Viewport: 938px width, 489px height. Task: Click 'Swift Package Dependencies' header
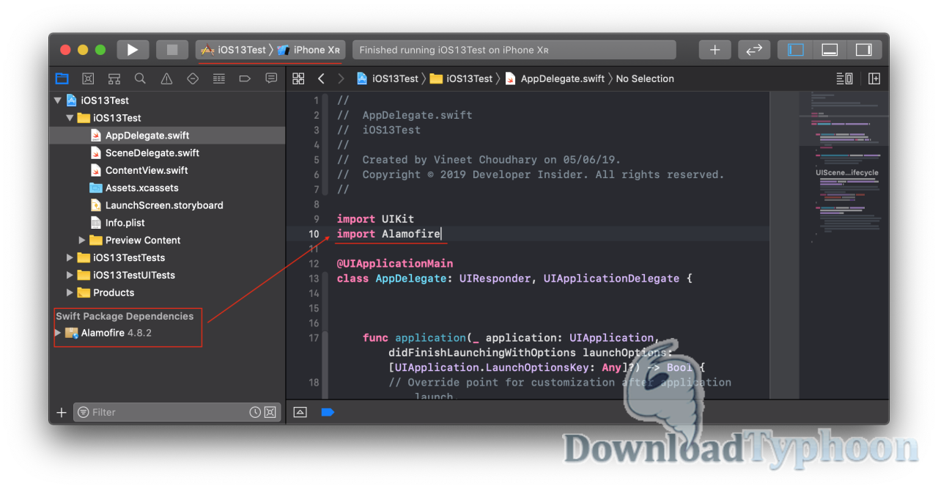(125, 316)
